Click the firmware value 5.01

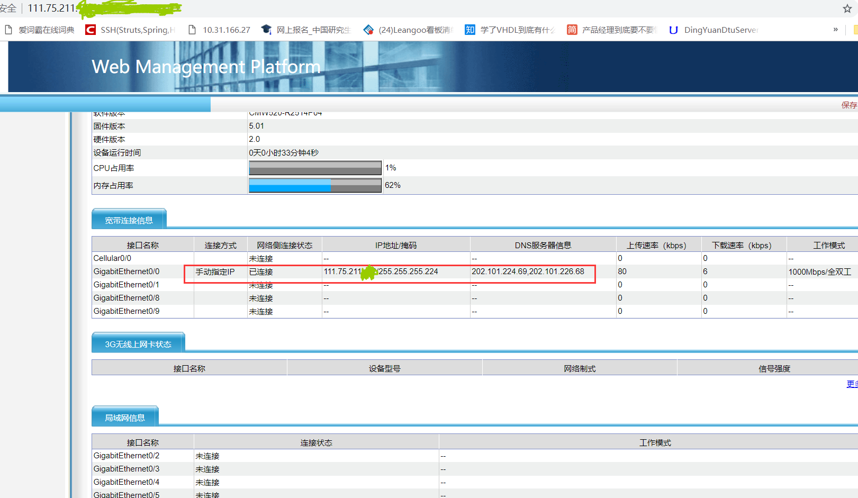256,126
